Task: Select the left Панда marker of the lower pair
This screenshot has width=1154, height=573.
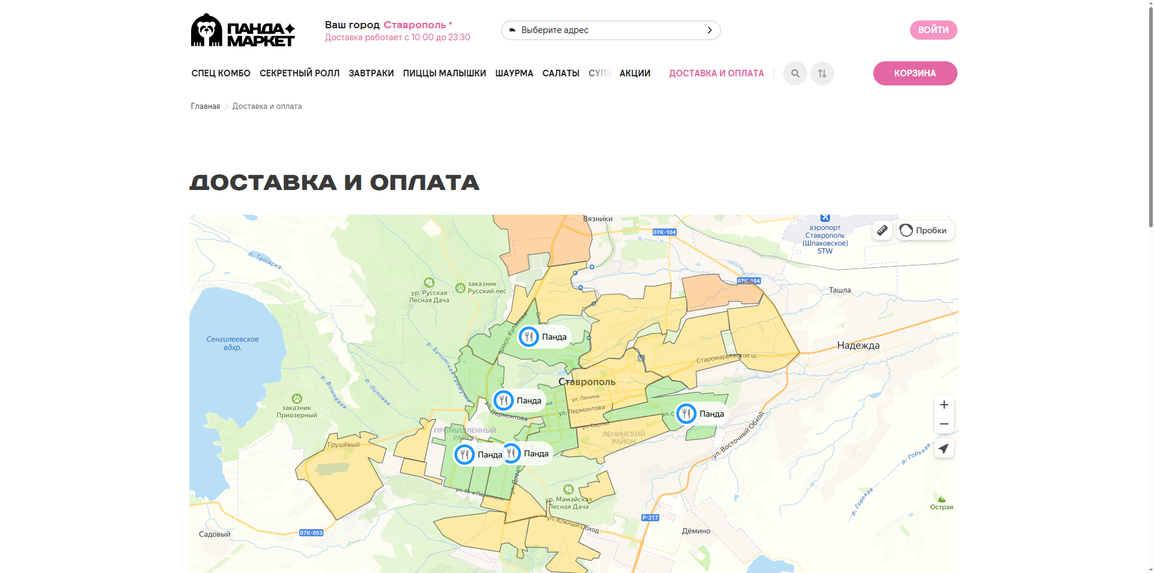Action: pyautogui.click(x=464, y=454)
